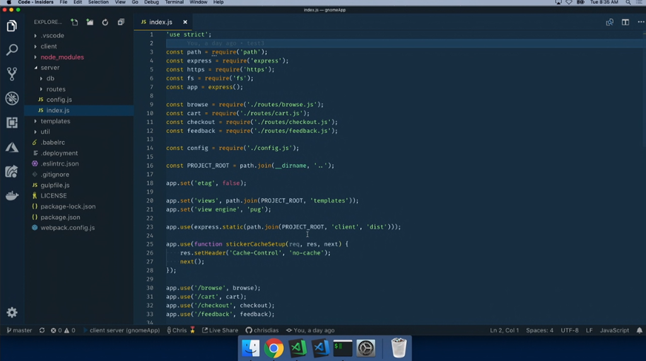The height and width of the screenshot is (361, 646).
Task: Open the Terminal menu
Action: 174,3
